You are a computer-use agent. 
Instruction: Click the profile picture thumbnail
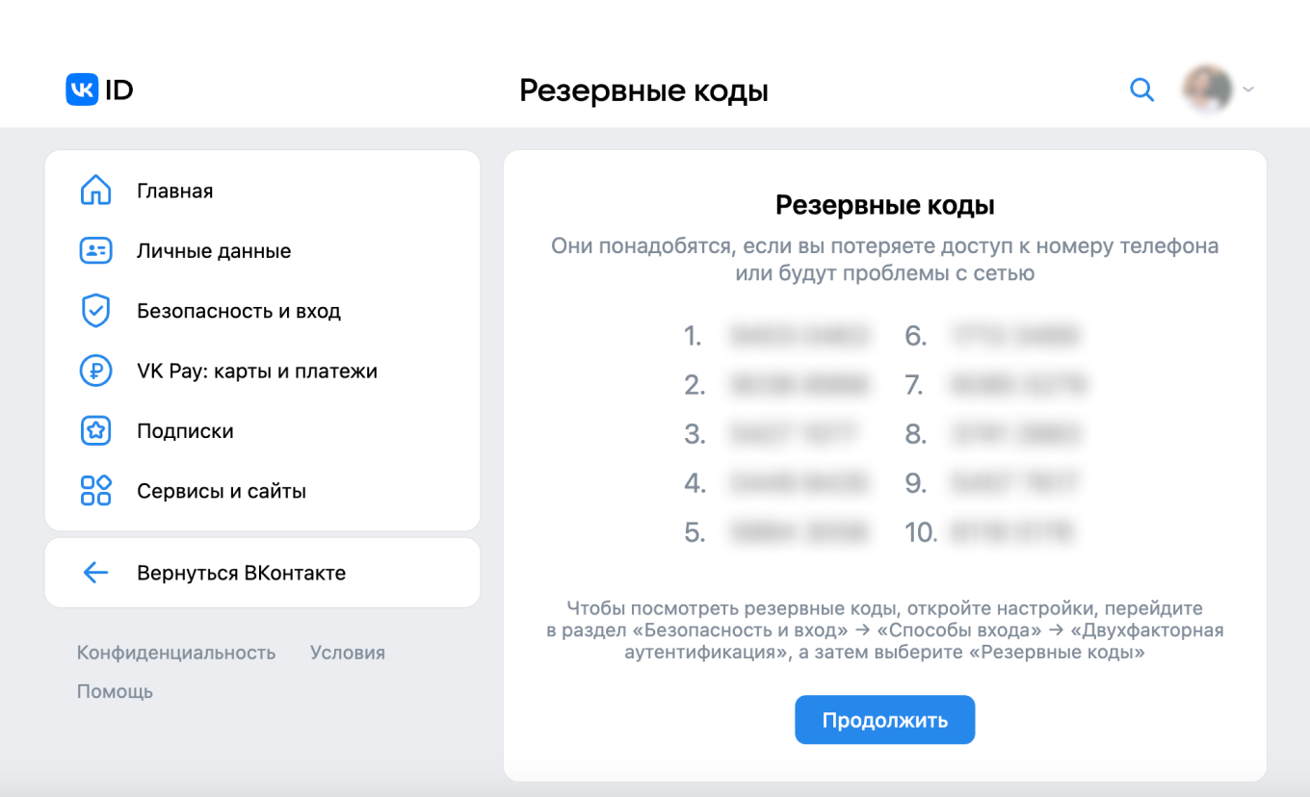pos(1206,89)
